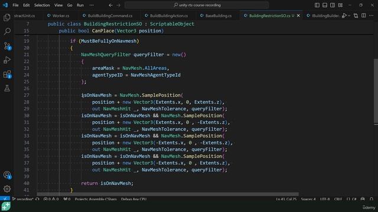Click the unity-rts-course-recording search box
Viewport: 378px width, 212px height.
197,5
